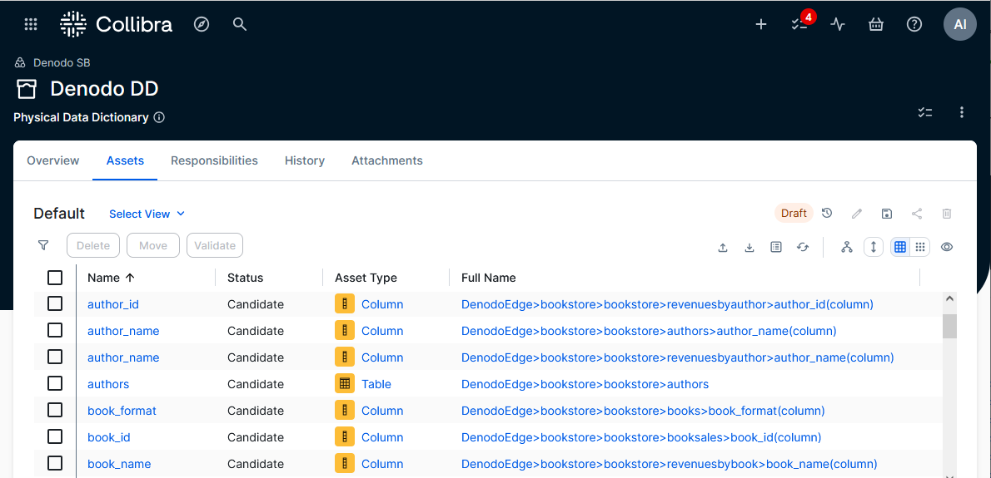The image size is (991, 478).
Task: Open the revenuesbybook>book_name full name link
Action: 670,464
